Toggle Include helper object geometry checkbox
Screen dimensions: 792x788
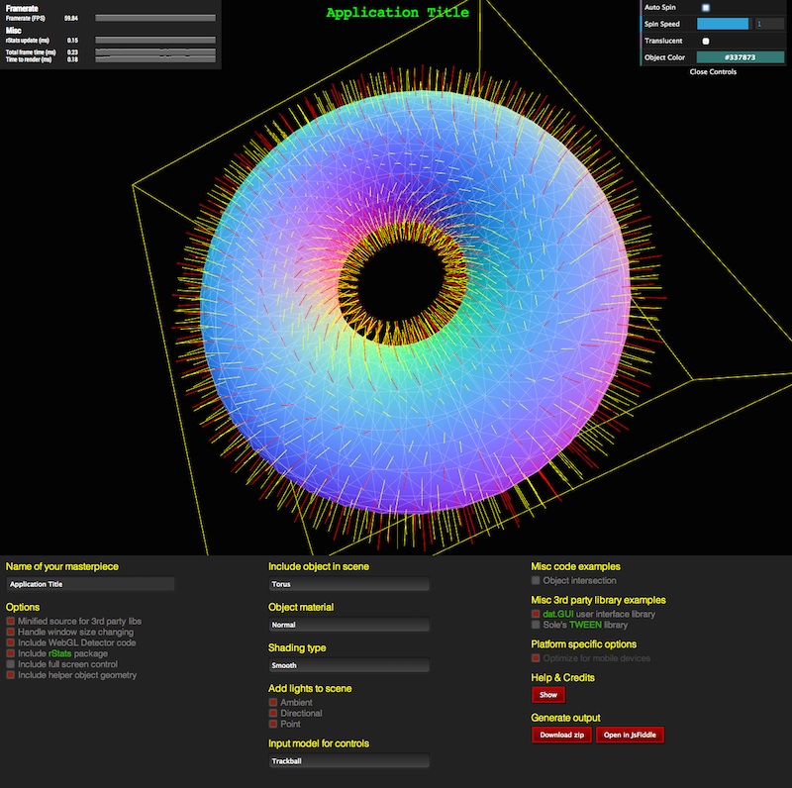click(x=11, y=675)
